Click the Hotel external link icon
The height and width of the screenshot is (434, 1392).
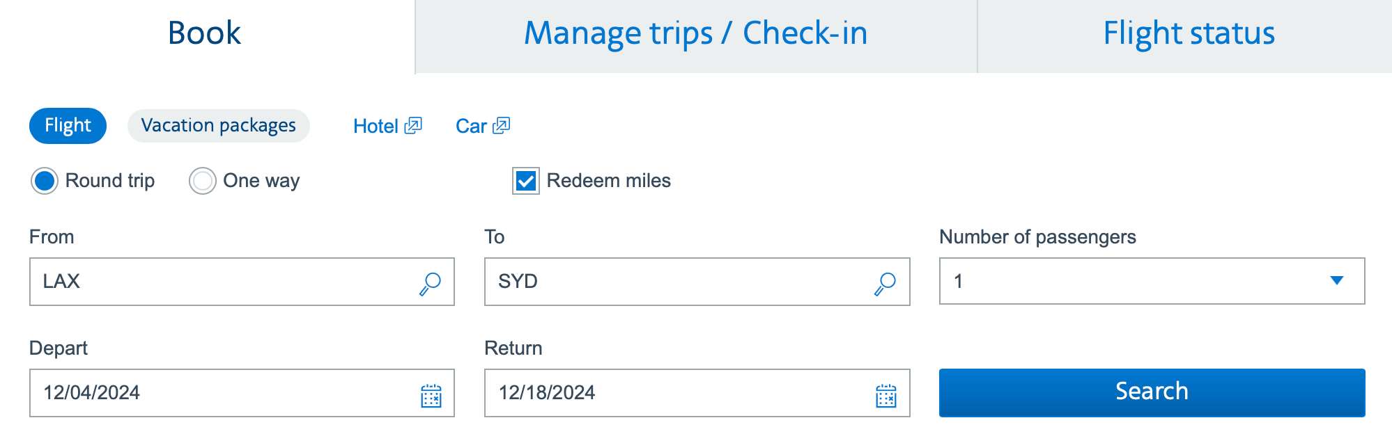(x=413, y=126)
